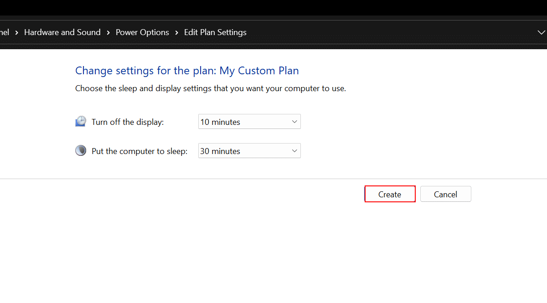Screen dimensions: 547x303
Task: Navigate to Power Options breadcrumb
Action: point(142,32)
